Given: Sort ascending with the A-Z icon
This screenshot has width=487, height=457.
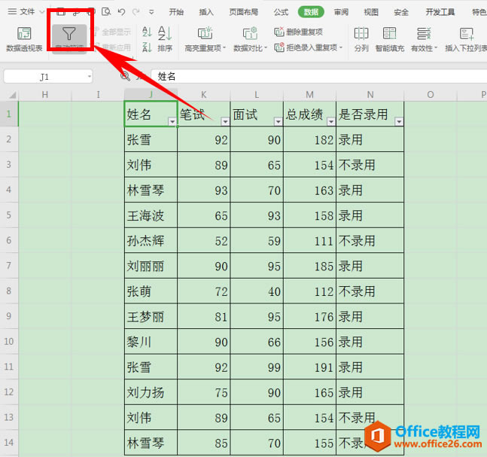Looking at the screenshot, I should 147,32.
